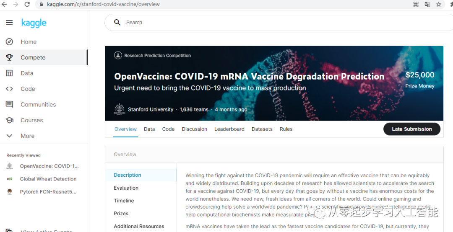The width and height of the screenshot is (453, 232).
Task: Click the Recently Viewed heading
Action: pos(23,155)
